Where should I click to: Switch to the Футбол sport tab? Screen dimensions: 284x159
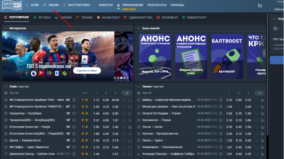(x=42, y=17)
